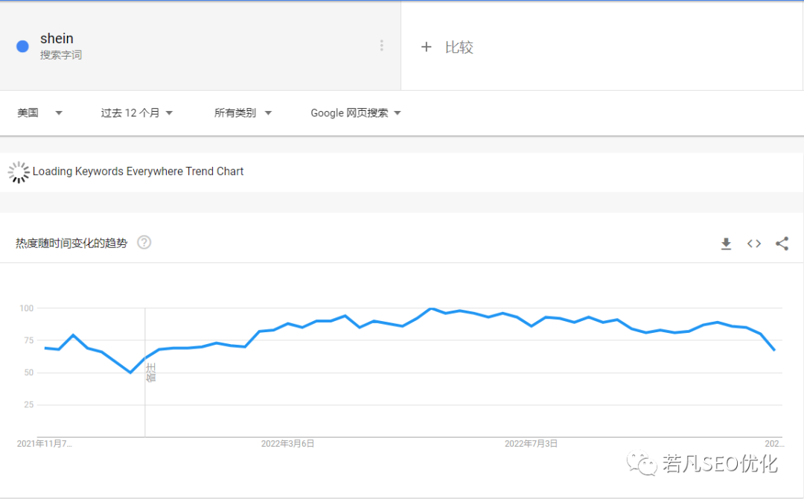Open the 所有类别 category dropdown

[243, 113]
